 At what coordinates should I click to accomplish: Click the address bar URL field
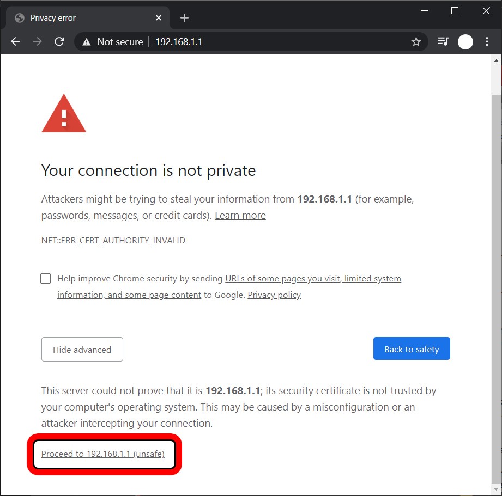(273, 42)
